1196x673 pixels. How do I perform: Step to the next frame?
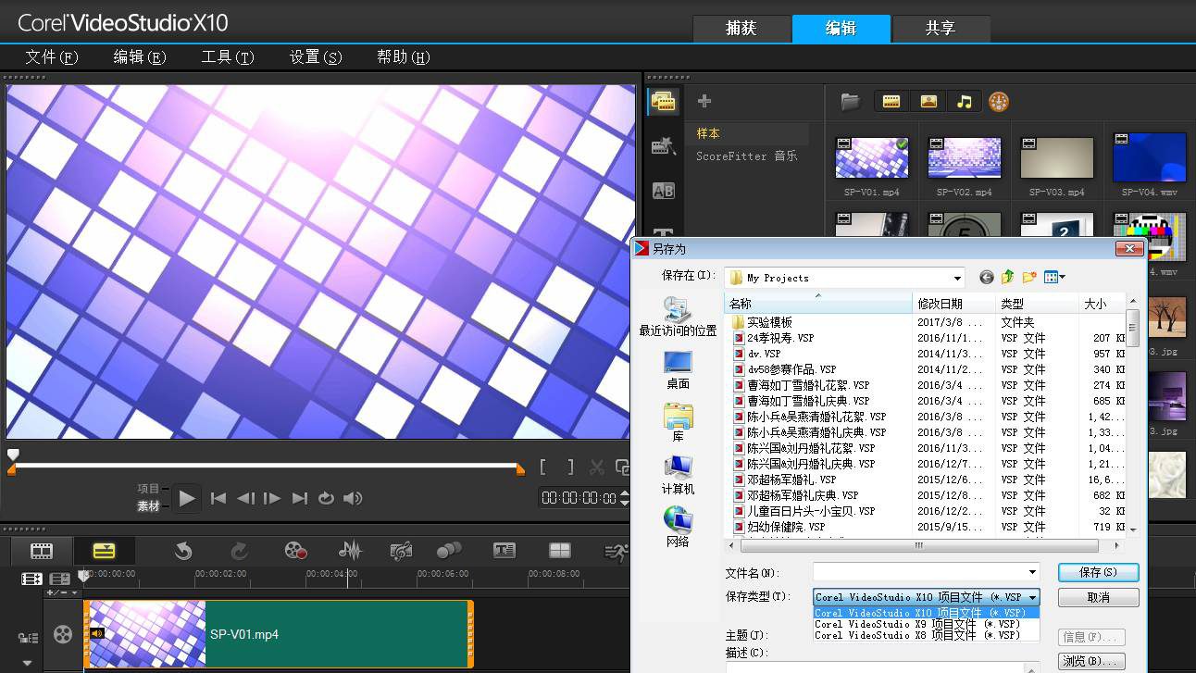(x=272, y=498)
